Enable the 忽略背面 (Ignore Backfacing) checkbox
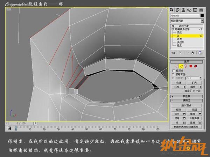Viewport: 210px width, 157px height. pos(174,74)
